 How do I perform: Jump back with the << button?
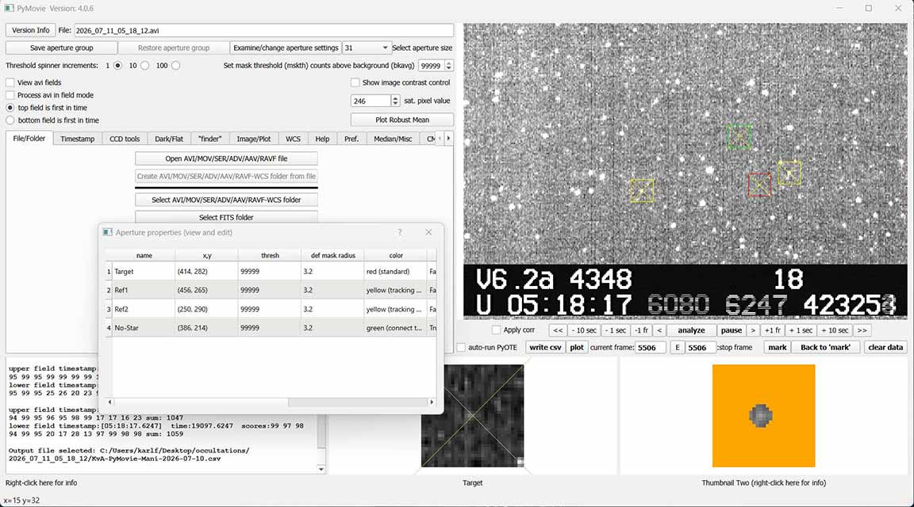pos(557,330)
